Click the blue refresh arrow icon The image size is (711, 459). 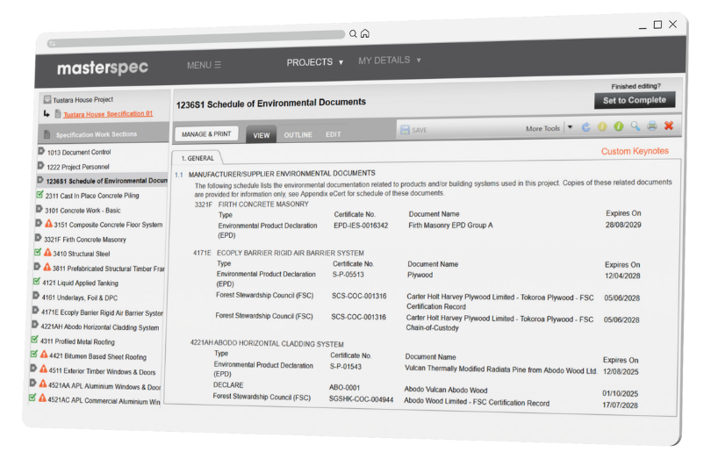(585, 127)
